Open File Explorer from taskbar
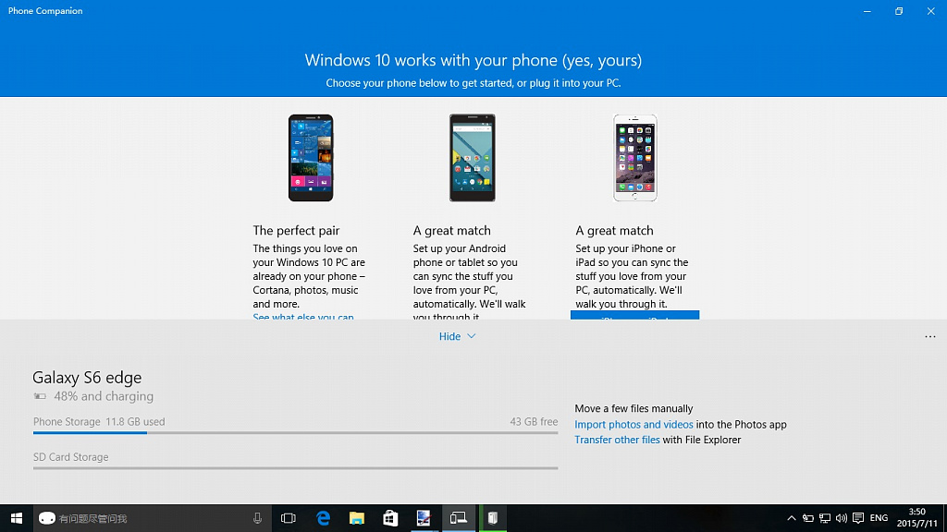This screenshot has height=532, width=947. coord(357,518)
